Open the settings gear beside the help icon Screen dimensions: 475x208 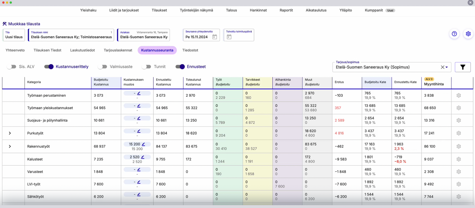pos(468,34)
